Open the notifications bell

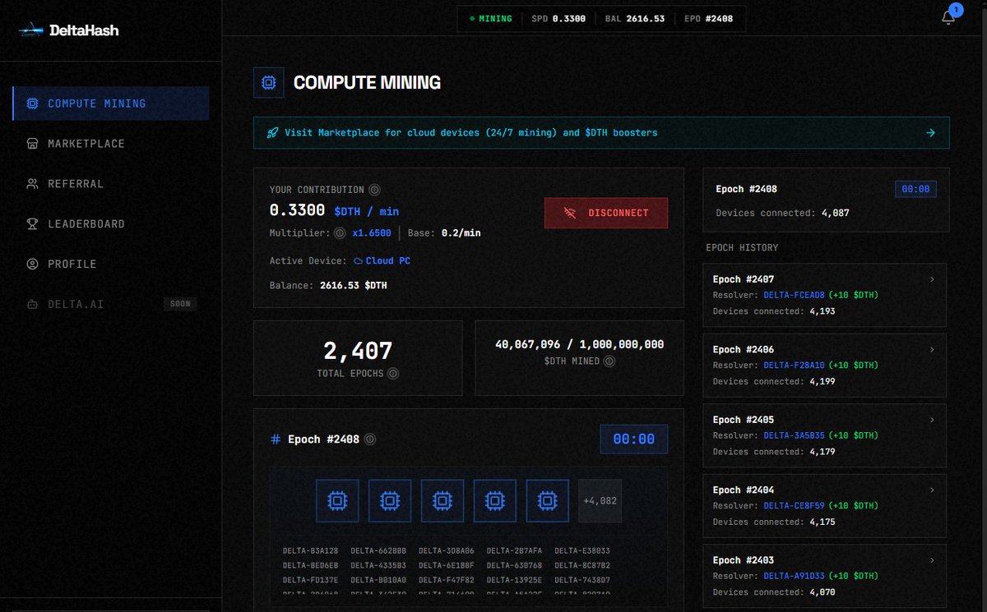click(x=948, y=18)
